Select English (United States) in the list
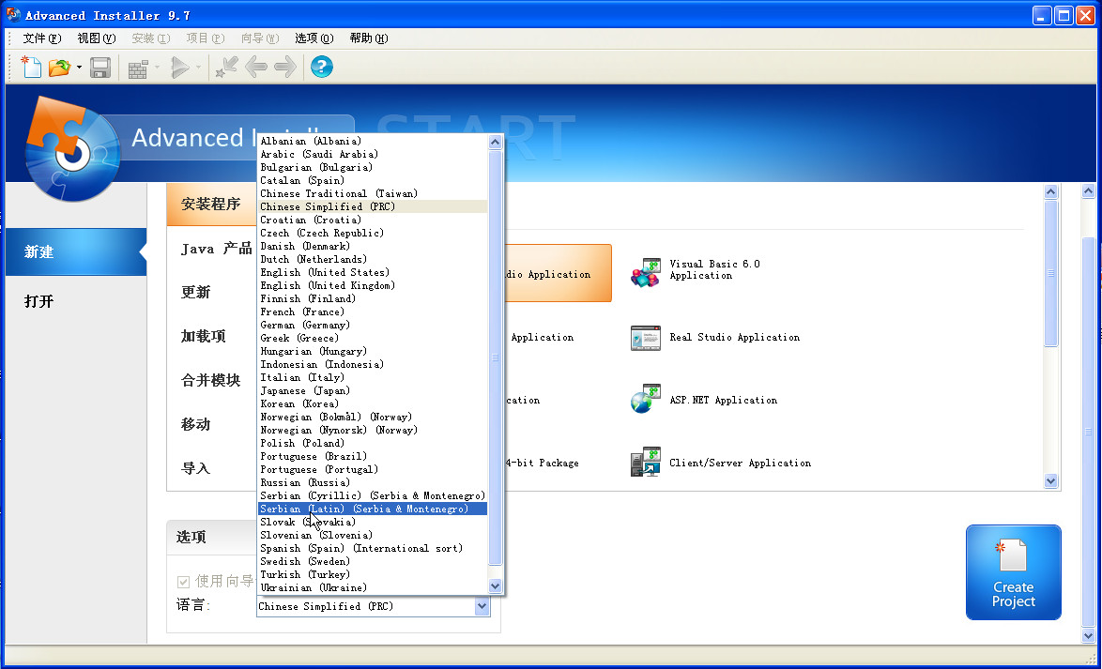1102x669 pixels. (324, 272)
